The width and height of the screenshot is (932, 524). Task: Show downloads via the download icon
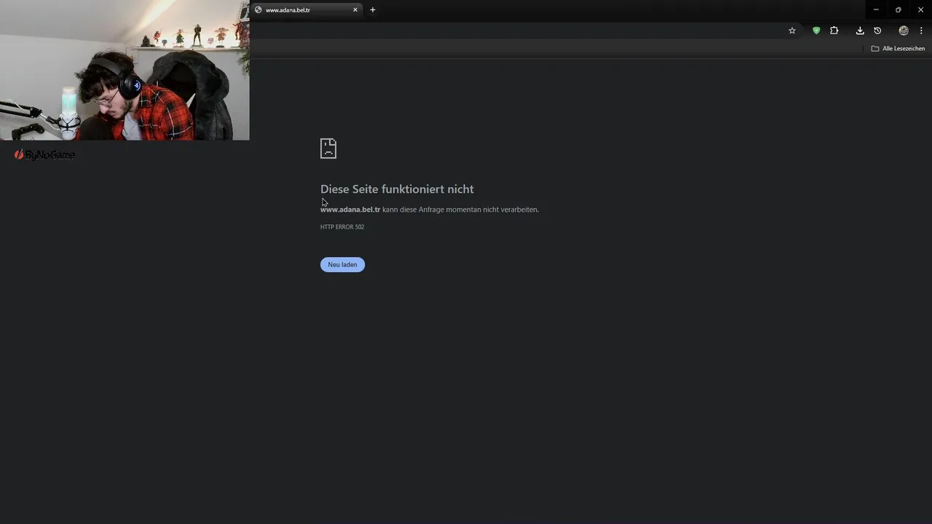pyautogui.click(x=860, y=31)
